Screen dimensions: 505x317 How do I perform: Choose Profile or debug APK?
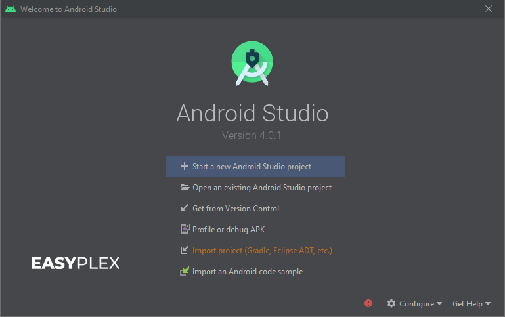coord(255,230)
